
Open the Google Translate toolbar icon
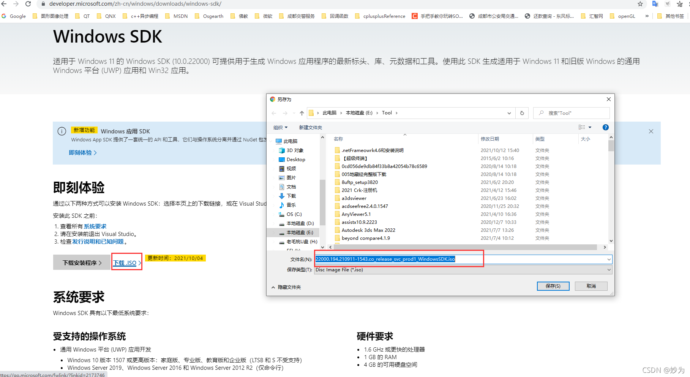(655, 4)
